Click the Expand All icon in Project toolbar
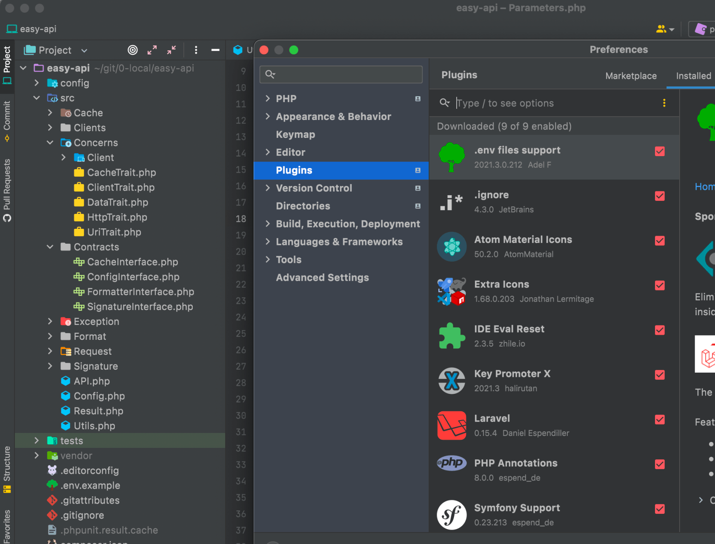The image size is (715, 544). click(x=152, y=50)
